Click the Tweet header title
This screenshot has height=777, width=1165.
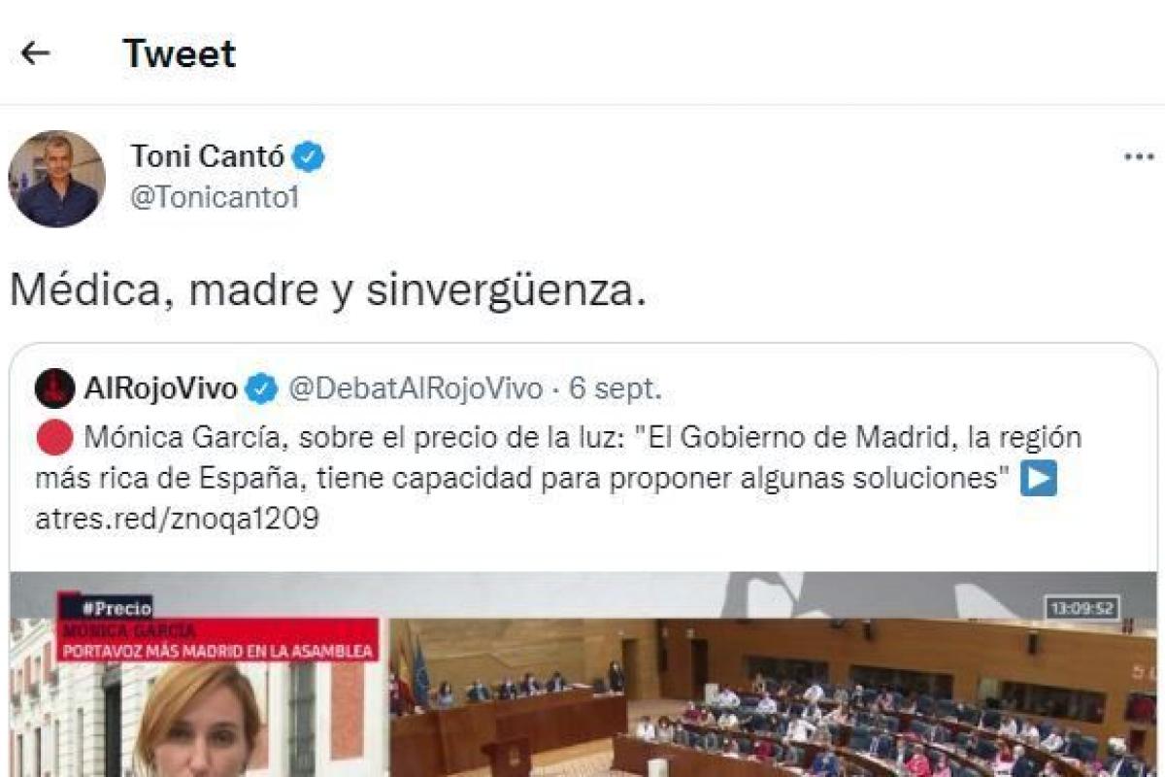click(x=180, y=53)
